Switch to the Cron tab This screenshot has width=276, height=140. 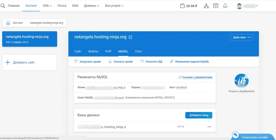pos(138,51)
